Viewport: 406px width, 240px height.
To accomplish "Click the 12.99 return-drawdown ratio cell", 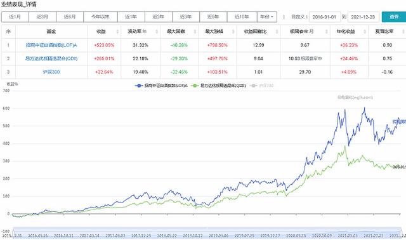I will pyautogui.click(x=258, y=45).
